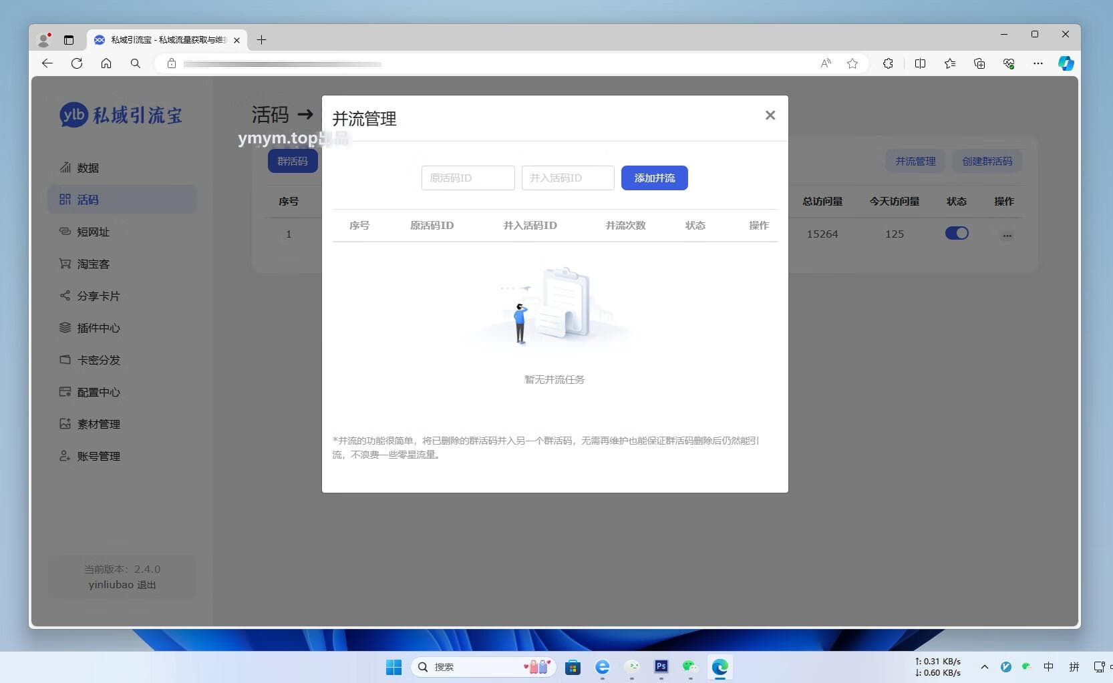Click the 总访问量 value 15264
The image size is (1113, 683).
coord(822,234)
